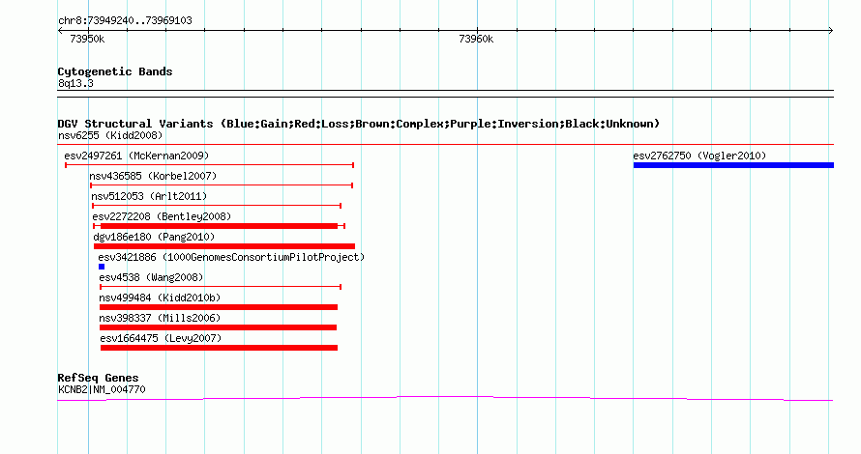The image size is (861, 454).
Task: Click the chr8:73949240..73969103 position label
Action: point(125,21)
